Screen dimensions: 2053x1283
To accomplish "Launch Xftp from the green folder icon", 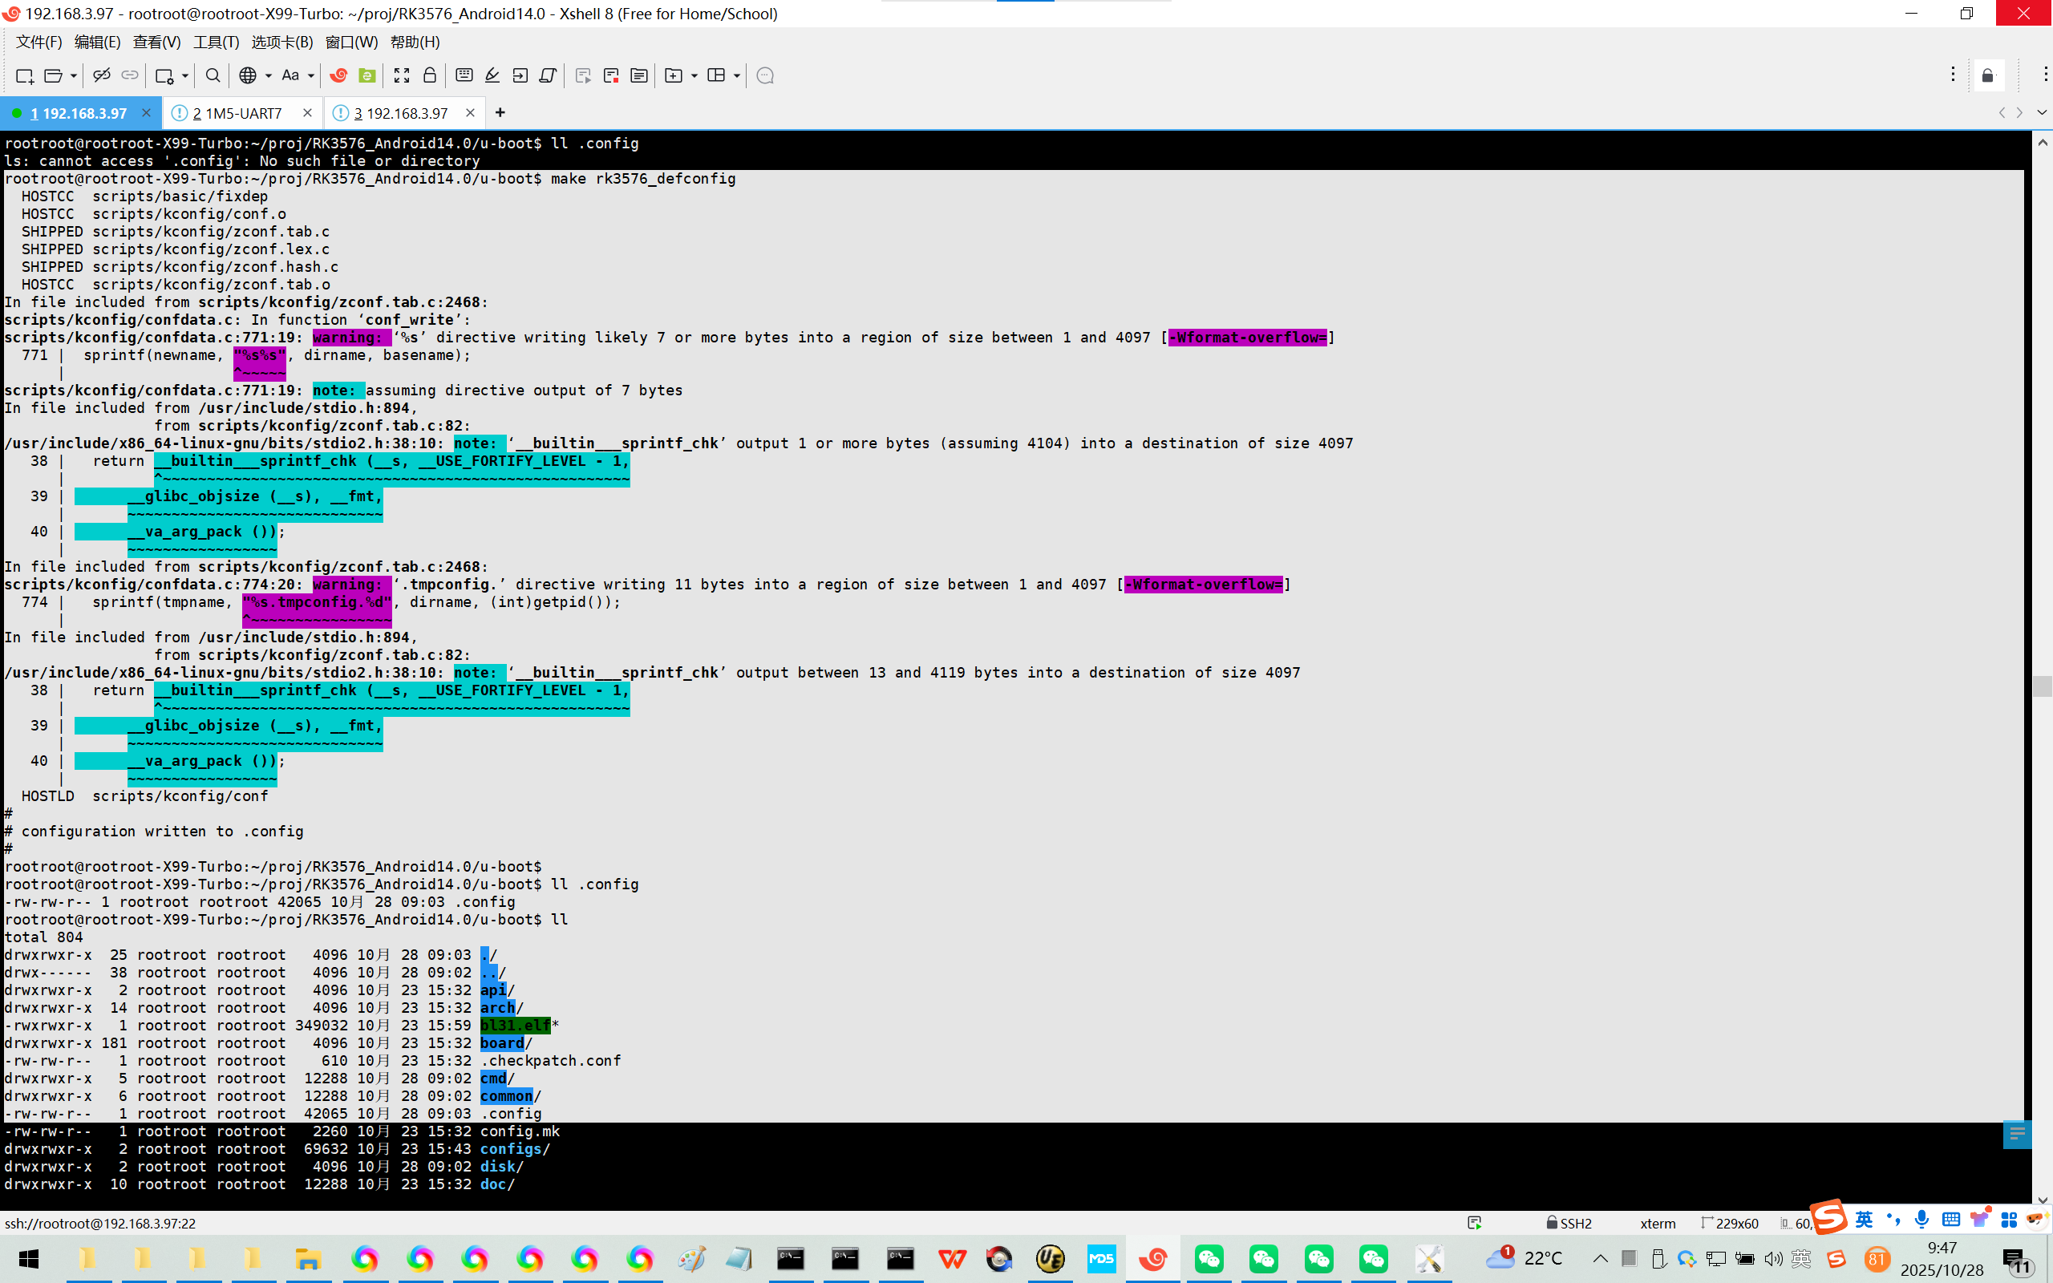I will tap(366, 75).
